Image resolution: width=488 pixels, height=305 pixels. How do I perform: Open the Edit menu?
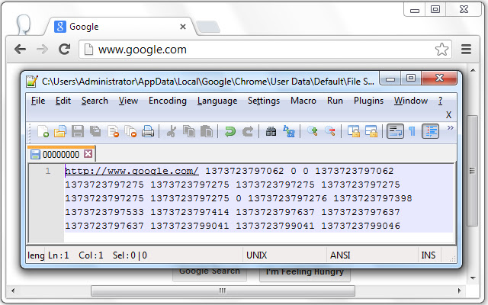[x=63, y=101]
